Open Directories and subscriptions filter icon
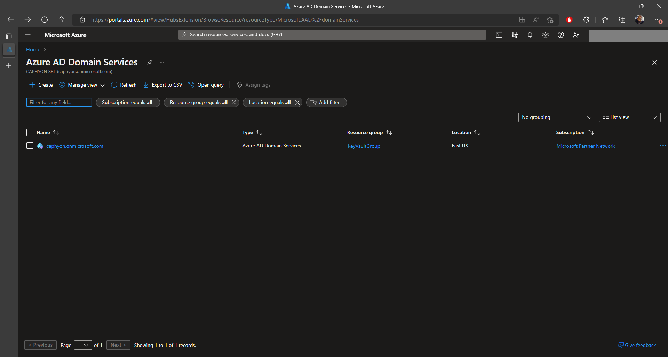668x357 pixels. pos(515,35)
